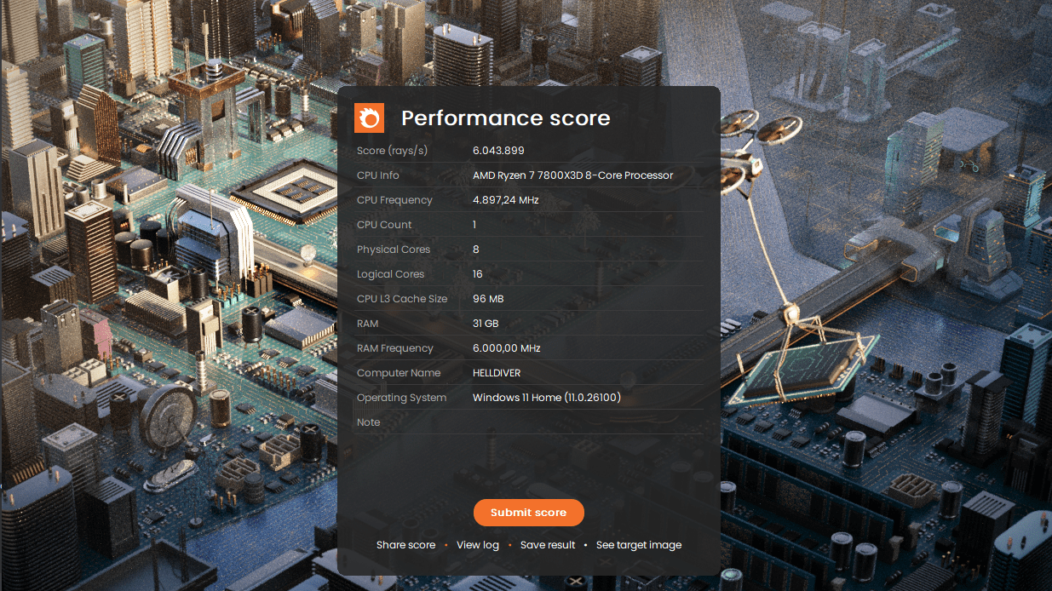
Task: Select RAM frequency 6.000,00 MHz
Action: pyautogui.click(x=507, y=348)
